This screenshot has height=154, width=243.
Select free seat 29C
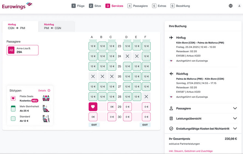tap(112, 107)
